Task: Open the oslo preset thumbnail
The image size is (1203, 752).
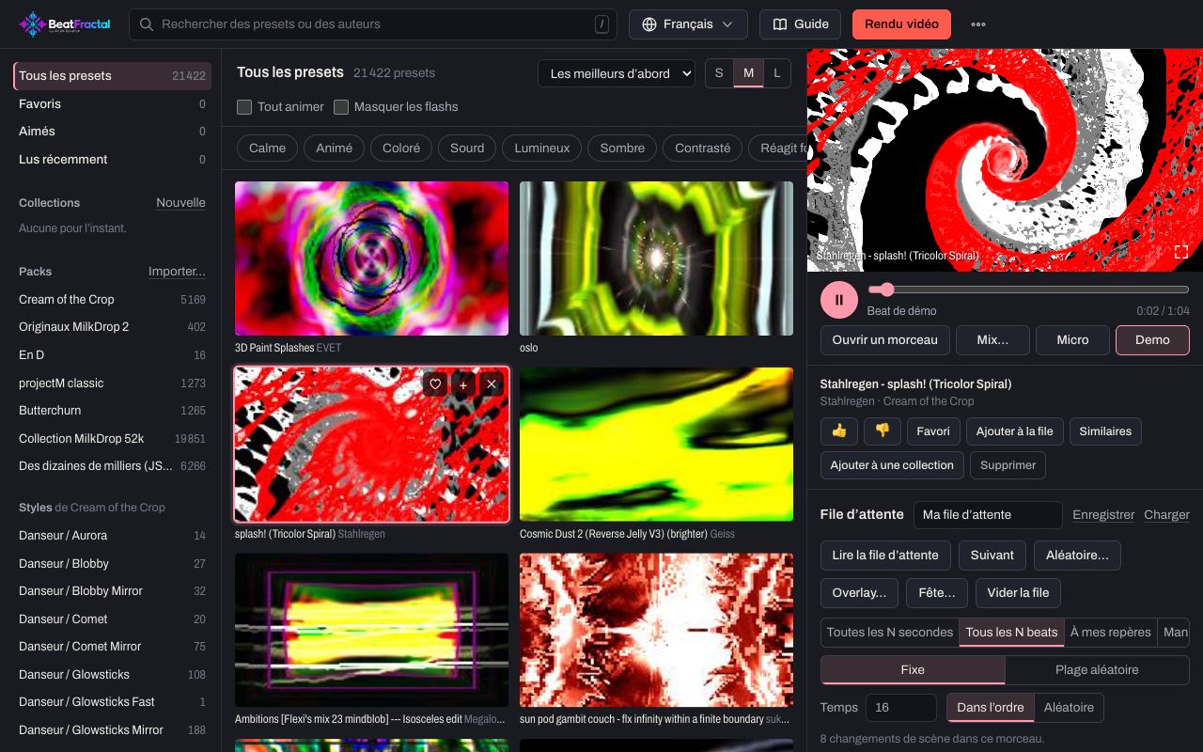Action: (x=656, y=258)
